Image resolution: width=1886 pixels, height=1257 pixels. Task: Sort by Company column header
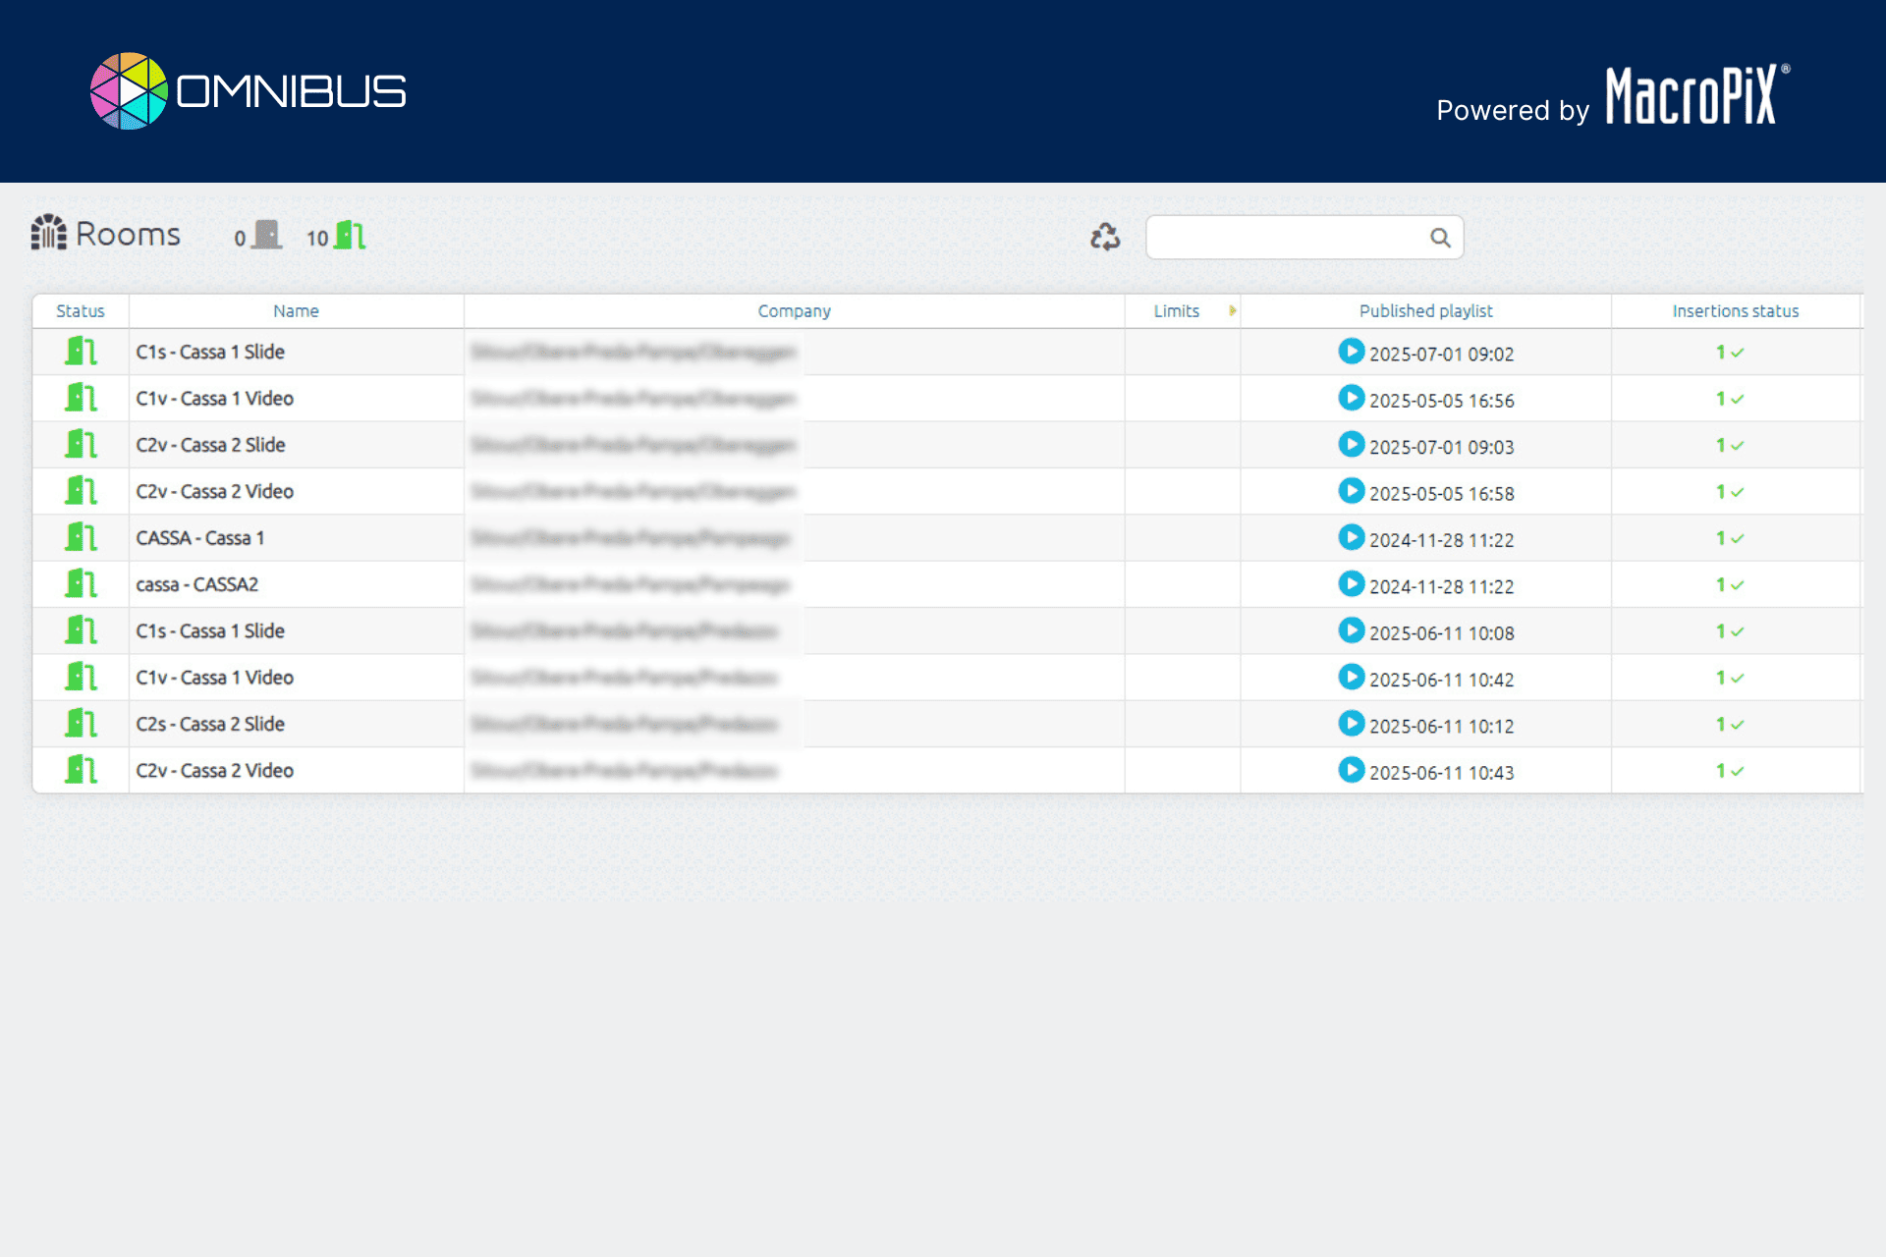click(x=794, y=311)
